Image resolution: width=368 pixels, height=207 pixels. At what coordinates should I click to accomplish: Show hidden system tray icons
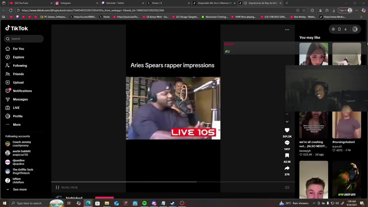314,203
